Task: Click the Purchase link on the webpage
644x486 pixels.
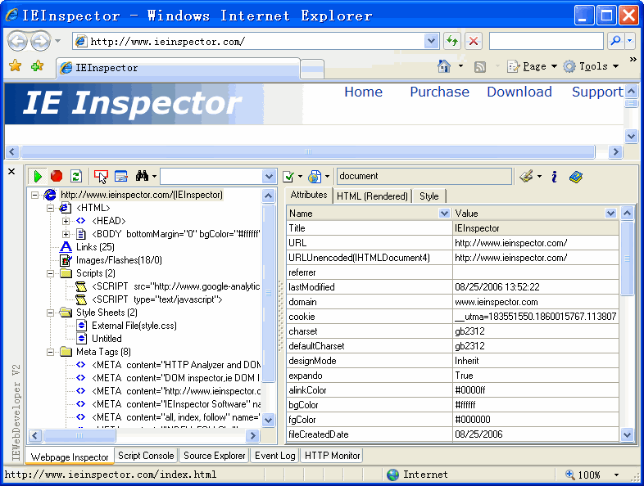Action: point(439,92)
